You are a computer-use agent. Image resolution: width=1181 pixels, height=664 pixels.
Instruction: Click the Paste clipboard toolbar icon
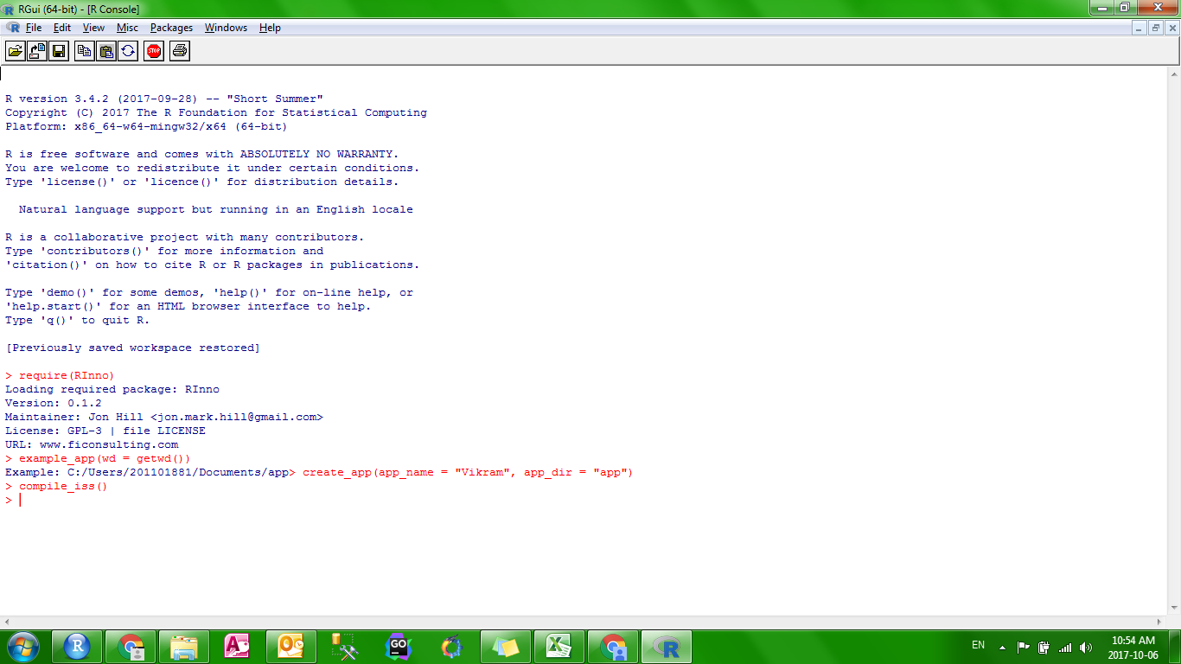(106, 51)
